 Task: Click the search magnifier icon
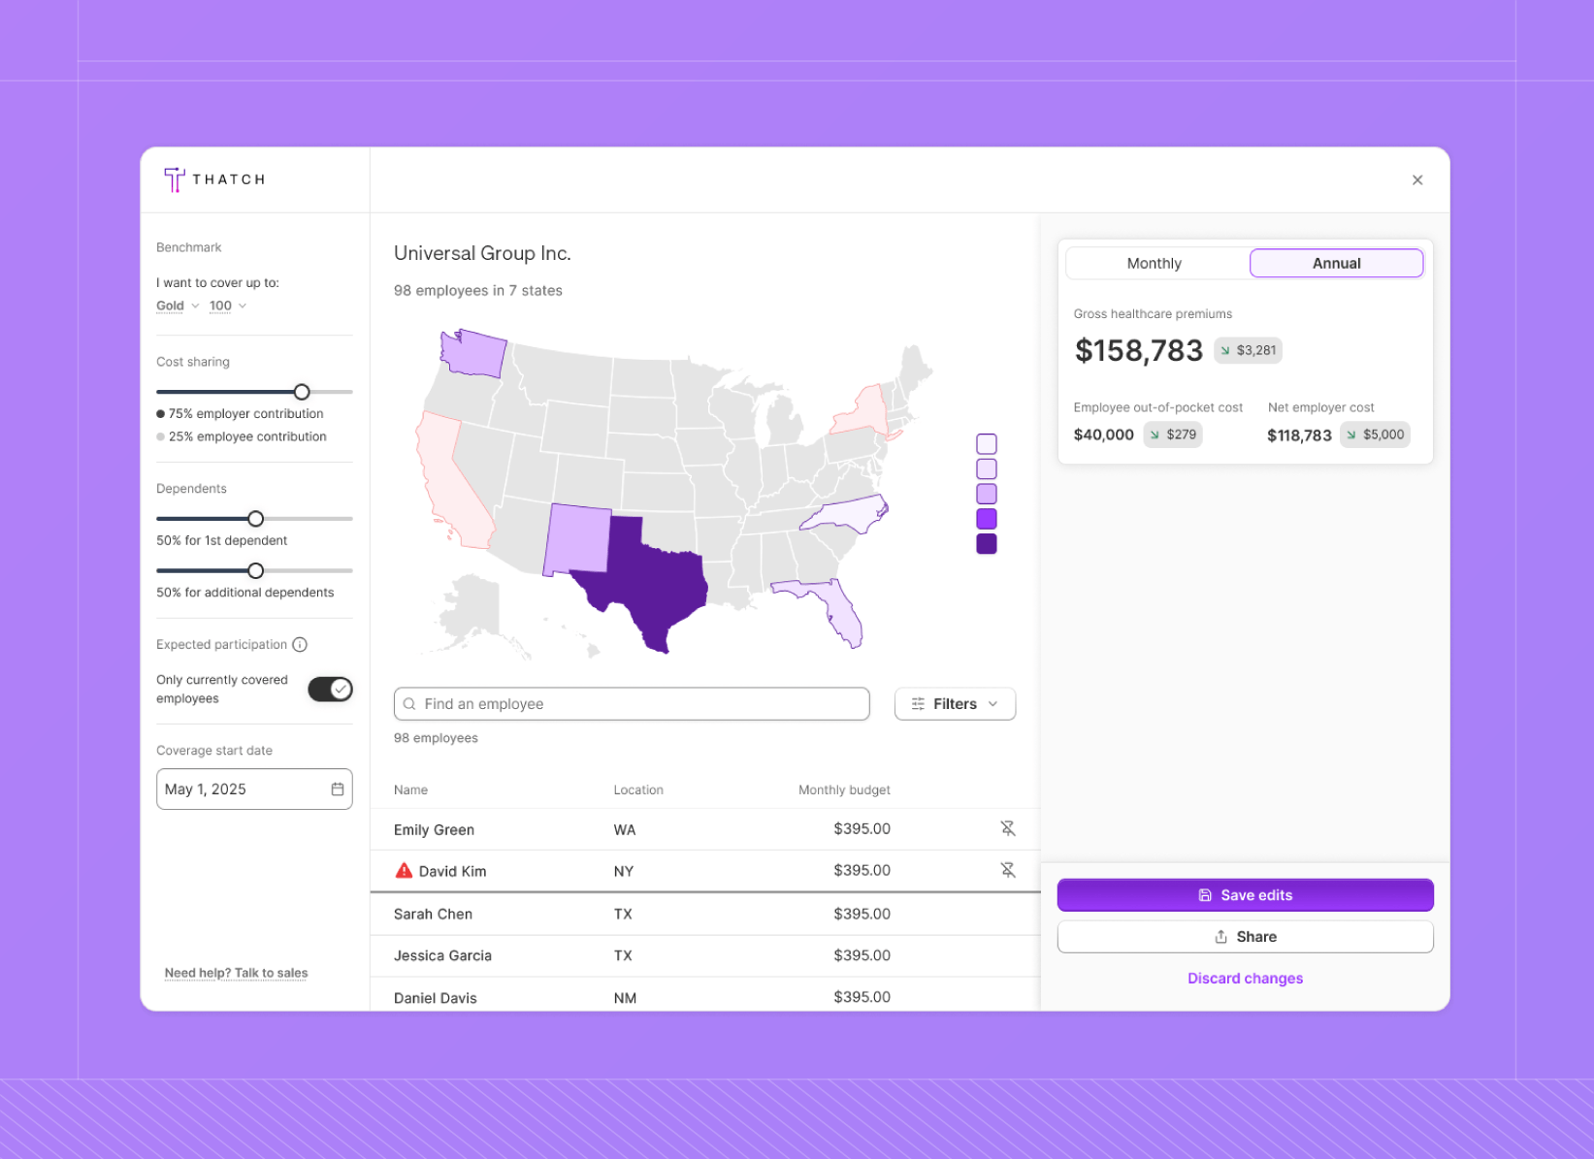tap(409, 704)
